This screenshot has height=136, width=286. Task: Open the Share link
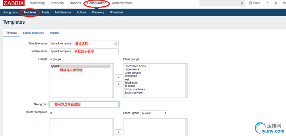coord(255,3)
